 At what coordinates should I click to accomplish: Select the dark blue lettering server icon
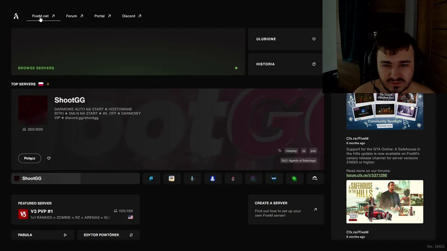click(x=274, y=178)
